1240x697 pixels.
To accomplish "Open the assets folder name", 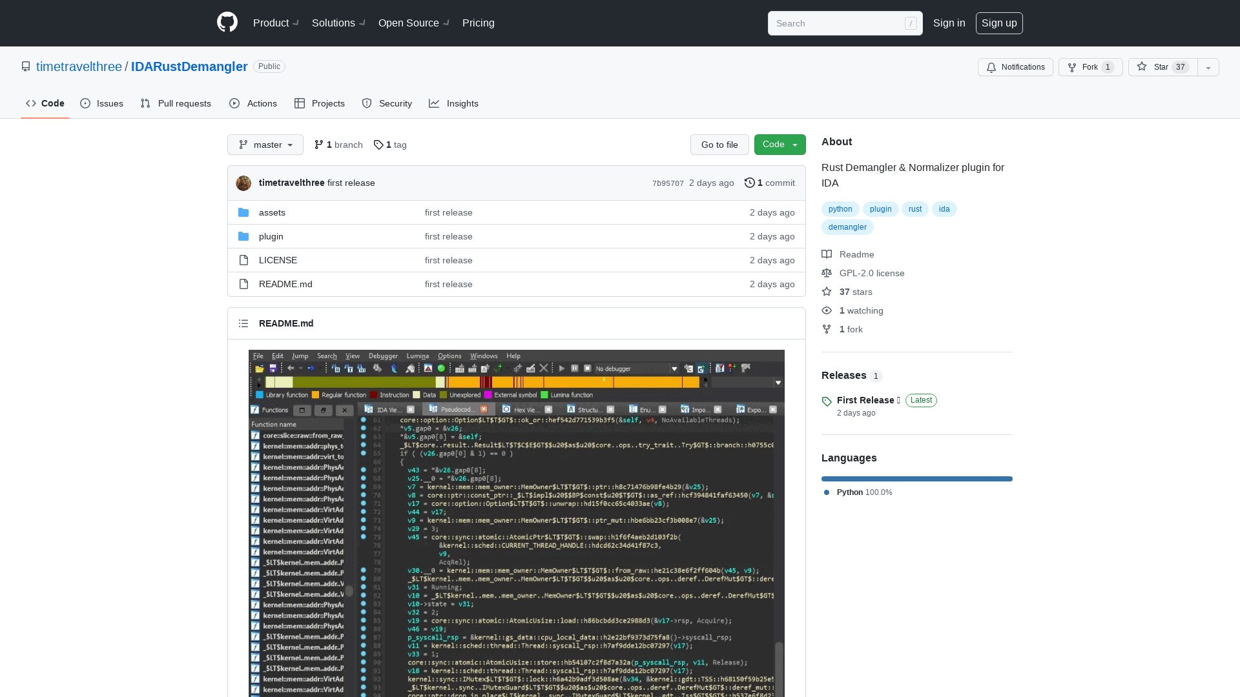I will tap(272, 212).
